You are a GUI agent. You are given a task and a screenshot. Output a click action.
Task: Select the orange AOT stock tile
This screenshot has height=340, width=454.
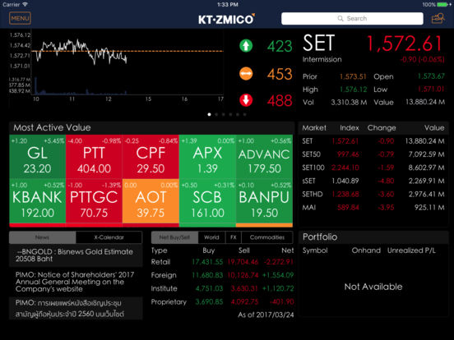click(x=151, y=201)
